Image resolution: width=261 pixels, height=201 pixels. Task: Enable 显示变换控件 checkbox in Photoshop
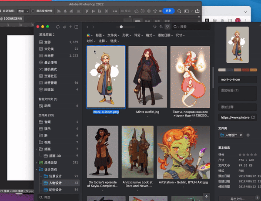tap(33, 11)
